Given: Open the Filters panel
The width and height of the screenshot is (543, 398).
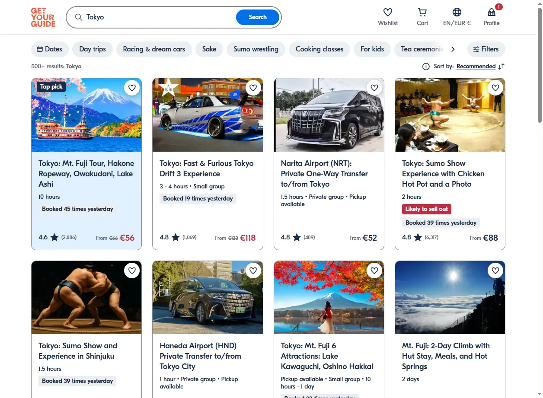Looking at the screenshot, I should tap(486, 49).
